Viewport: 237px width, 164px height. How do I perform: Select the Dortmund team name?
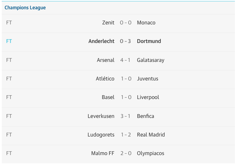(149, 41)
